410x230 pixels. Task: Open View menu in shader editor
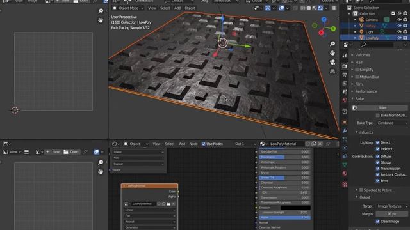156,144
